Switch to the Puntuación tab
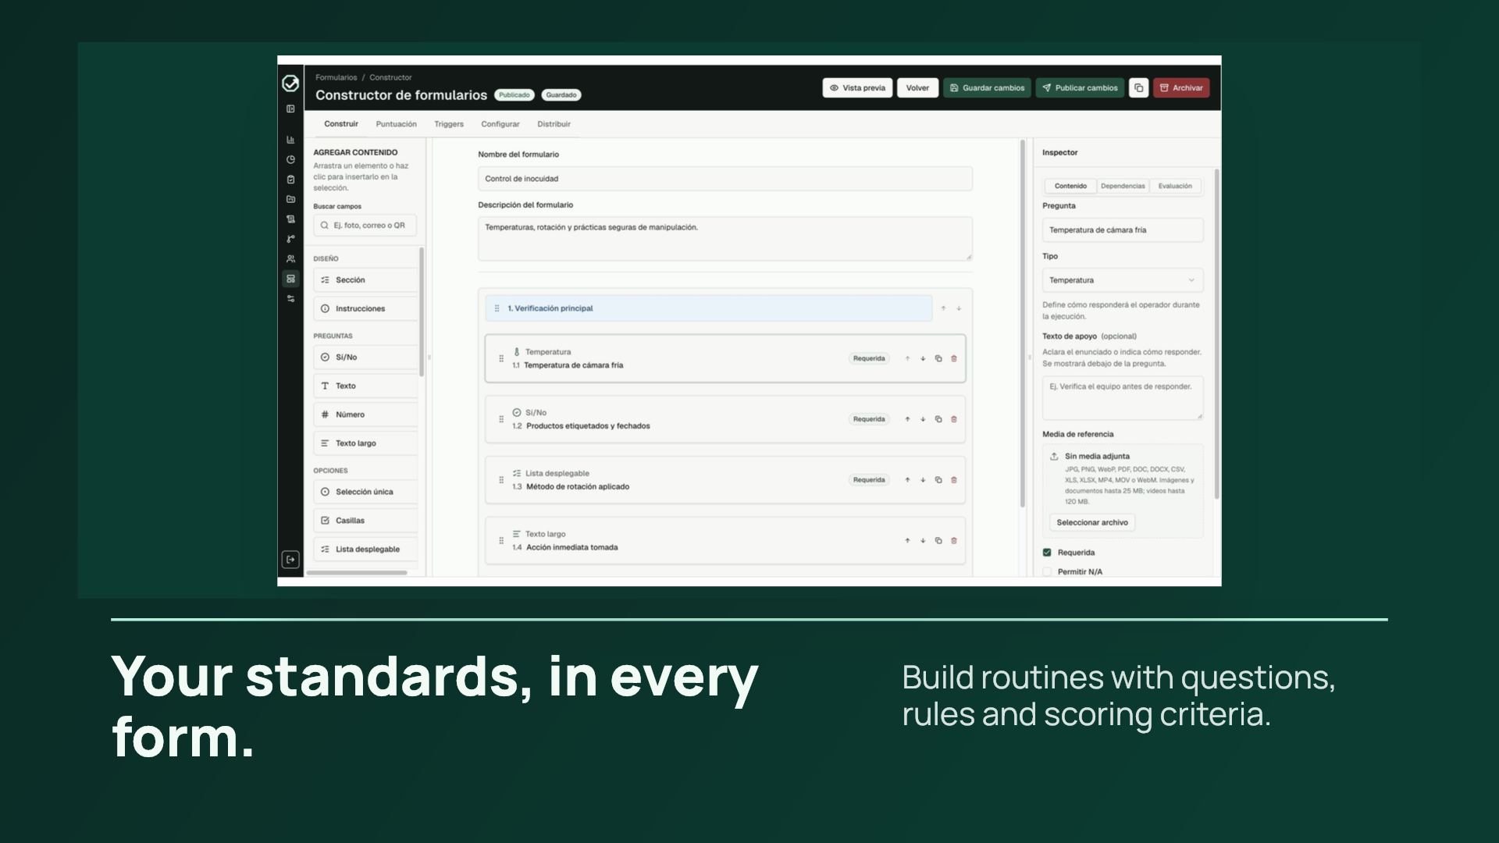1499x843 pixels. tap(396, 124)
